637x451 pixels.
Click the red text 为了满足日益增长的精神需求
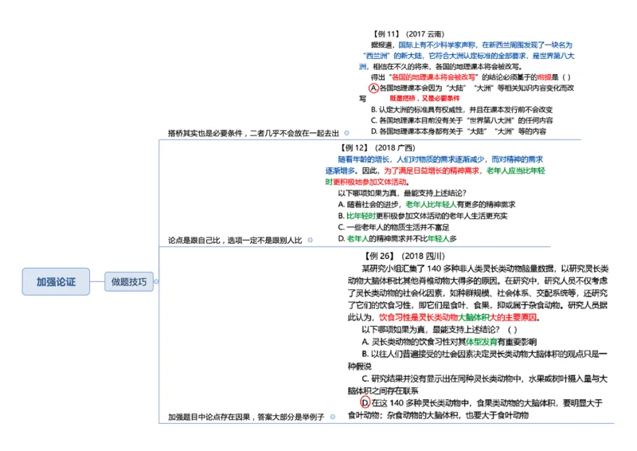(433, 171)
